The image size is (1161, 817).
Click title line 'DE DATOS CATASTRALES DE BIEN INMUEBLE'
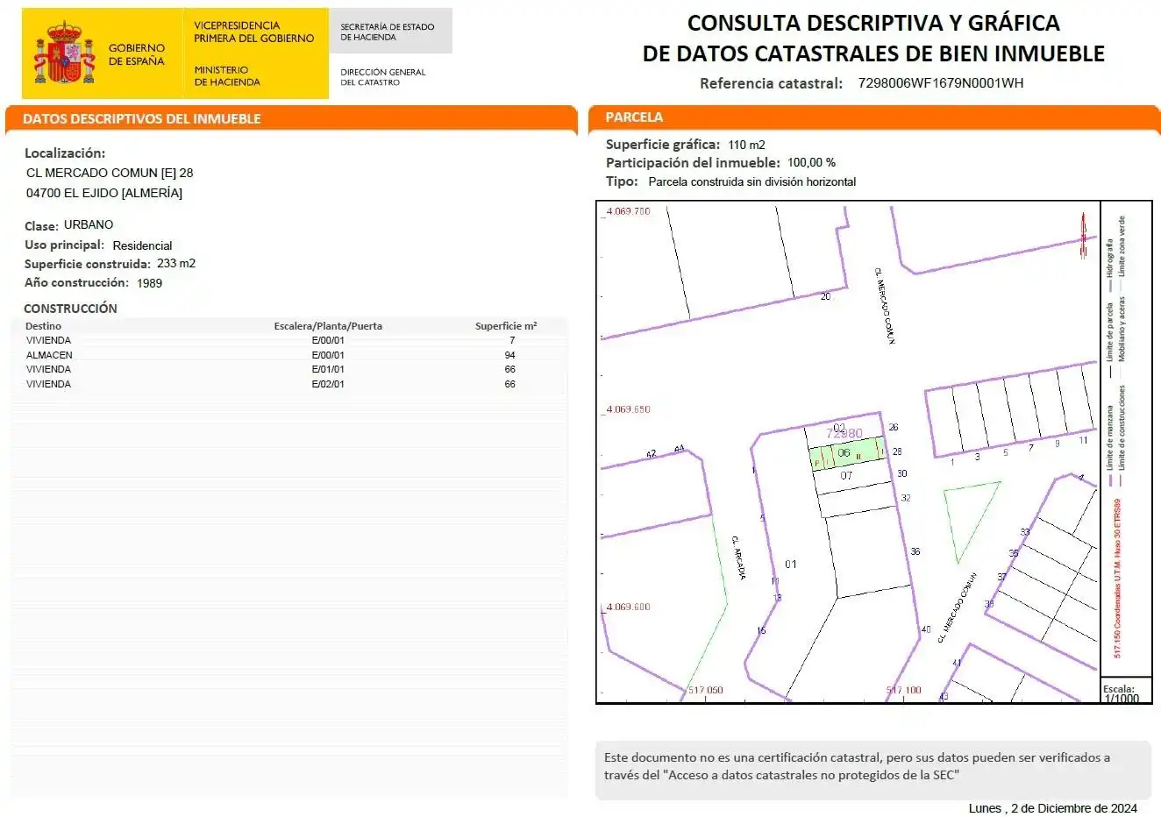point(873,53)
